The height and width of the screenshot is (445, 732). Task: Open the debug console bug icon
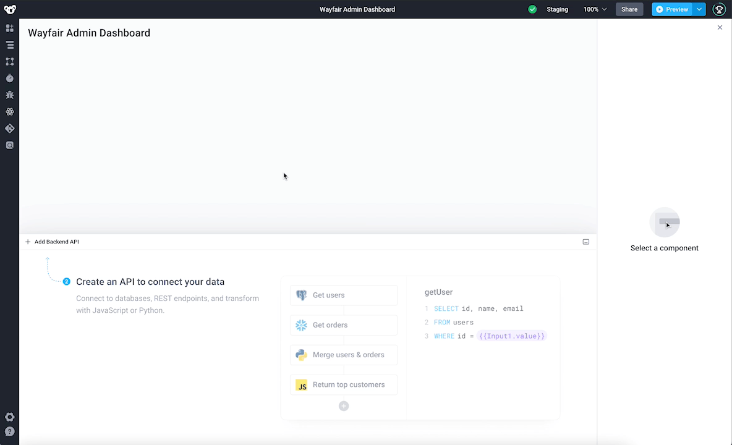pyautogui.click(x=10, y=95)
